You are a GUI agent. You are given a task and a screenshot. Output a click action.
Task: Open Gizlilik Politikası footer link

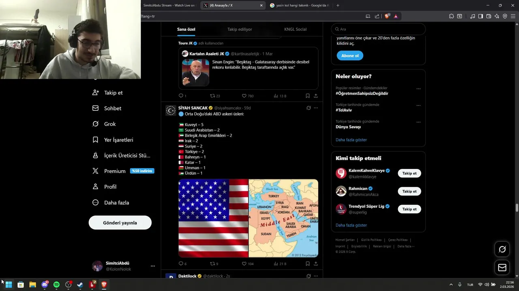(371, 240)
